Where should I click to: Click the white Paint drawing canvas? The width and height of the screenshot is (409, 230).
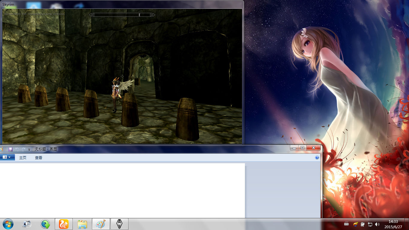pos(122,190)
